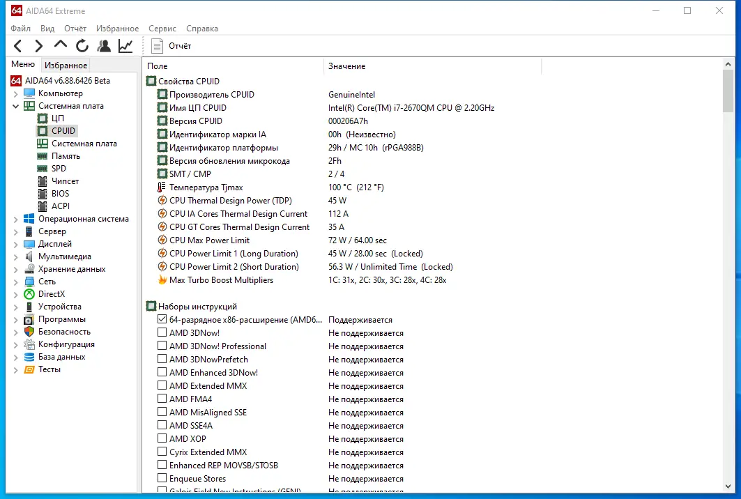Toggle the AMD XOP checkbox
Image resolution: width=741 pixels, height=499 pixels.
tap(162, 438)
